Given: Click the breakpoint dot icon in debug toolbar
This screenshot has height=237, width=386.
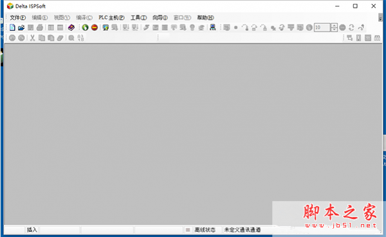Looking at the screenshot, I should (x=235, y=28).
